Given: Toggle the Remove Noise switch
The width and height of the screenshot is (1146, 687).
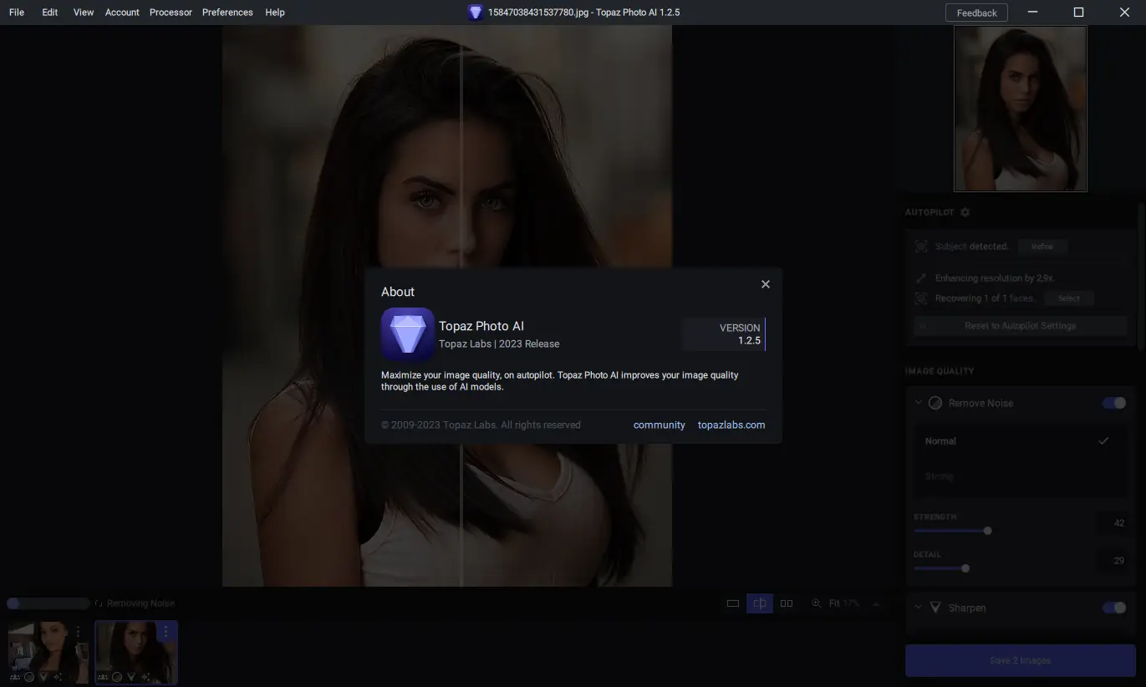Looking at the screenshot, I should 1114,403.
